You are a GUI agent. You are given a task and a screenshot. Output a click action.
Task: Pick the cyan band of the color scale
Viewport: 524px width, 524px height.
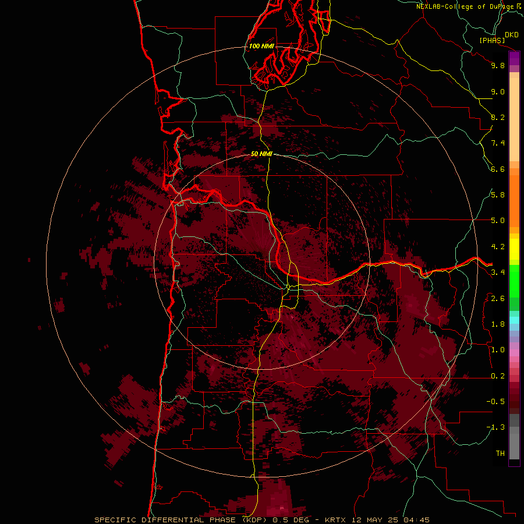[514, 320]
